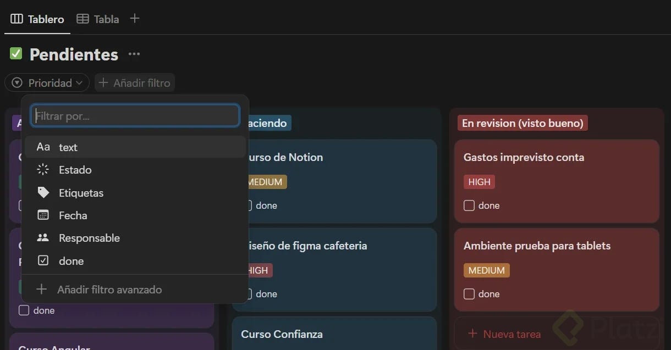671x350 pixels.
Task: Click the plus icon to add a view
Action: (x=135, y=19)
